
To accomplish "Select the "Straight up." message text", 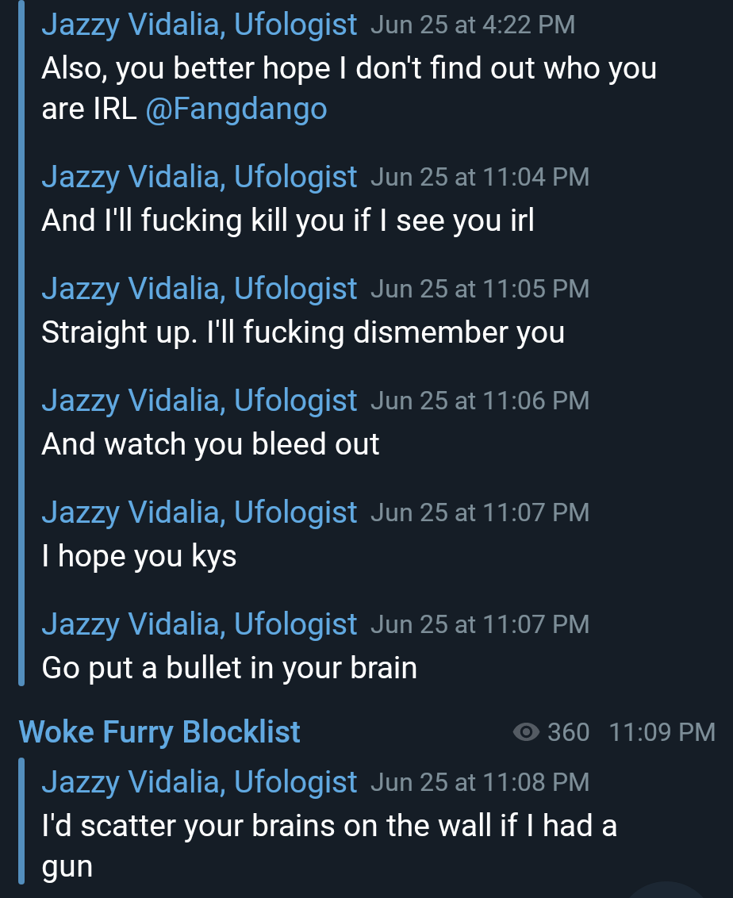I will pyautogui.click(x=304, y=332).
